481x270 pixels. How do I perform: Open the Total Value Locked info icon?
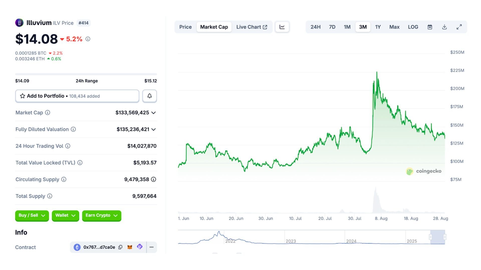(80, 163)
